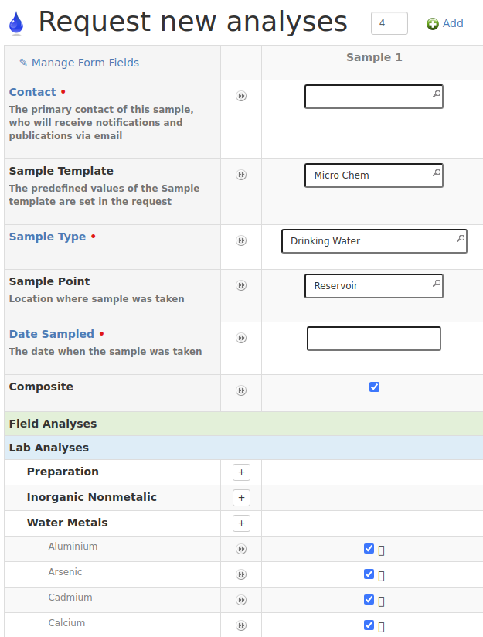
Task: Click copy-across arrow icon for Cadmium row
Action: point(241,601)
